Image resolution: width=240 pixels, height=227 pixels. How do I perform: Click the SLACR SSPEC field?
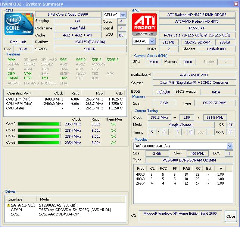click(x=90, y=49)
